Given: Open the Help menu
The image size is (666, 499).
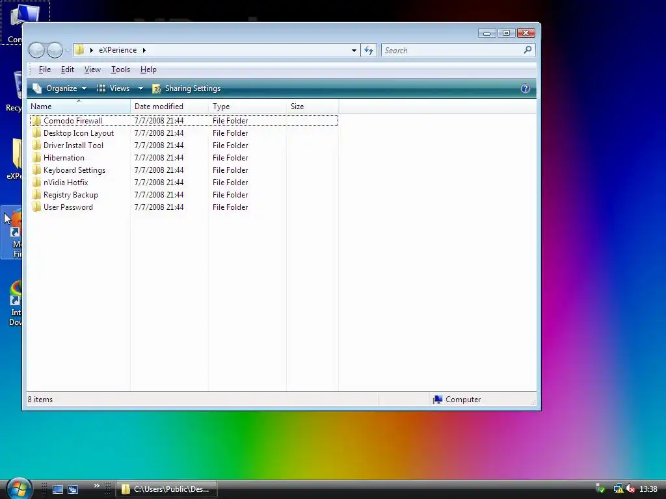Looking at the screenshot, I should pyautogui.click(x=148, y=70).
